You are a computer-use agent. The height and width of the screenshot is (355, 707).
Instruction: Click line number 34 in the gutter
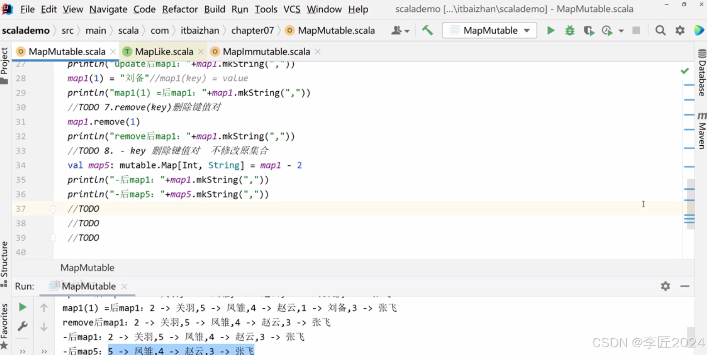tap(20, 165)
